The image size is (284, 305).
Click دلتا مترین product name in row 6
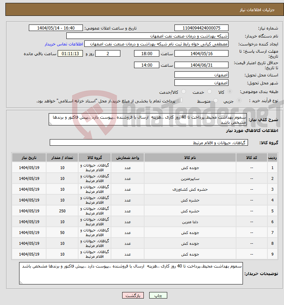point(190,222)
